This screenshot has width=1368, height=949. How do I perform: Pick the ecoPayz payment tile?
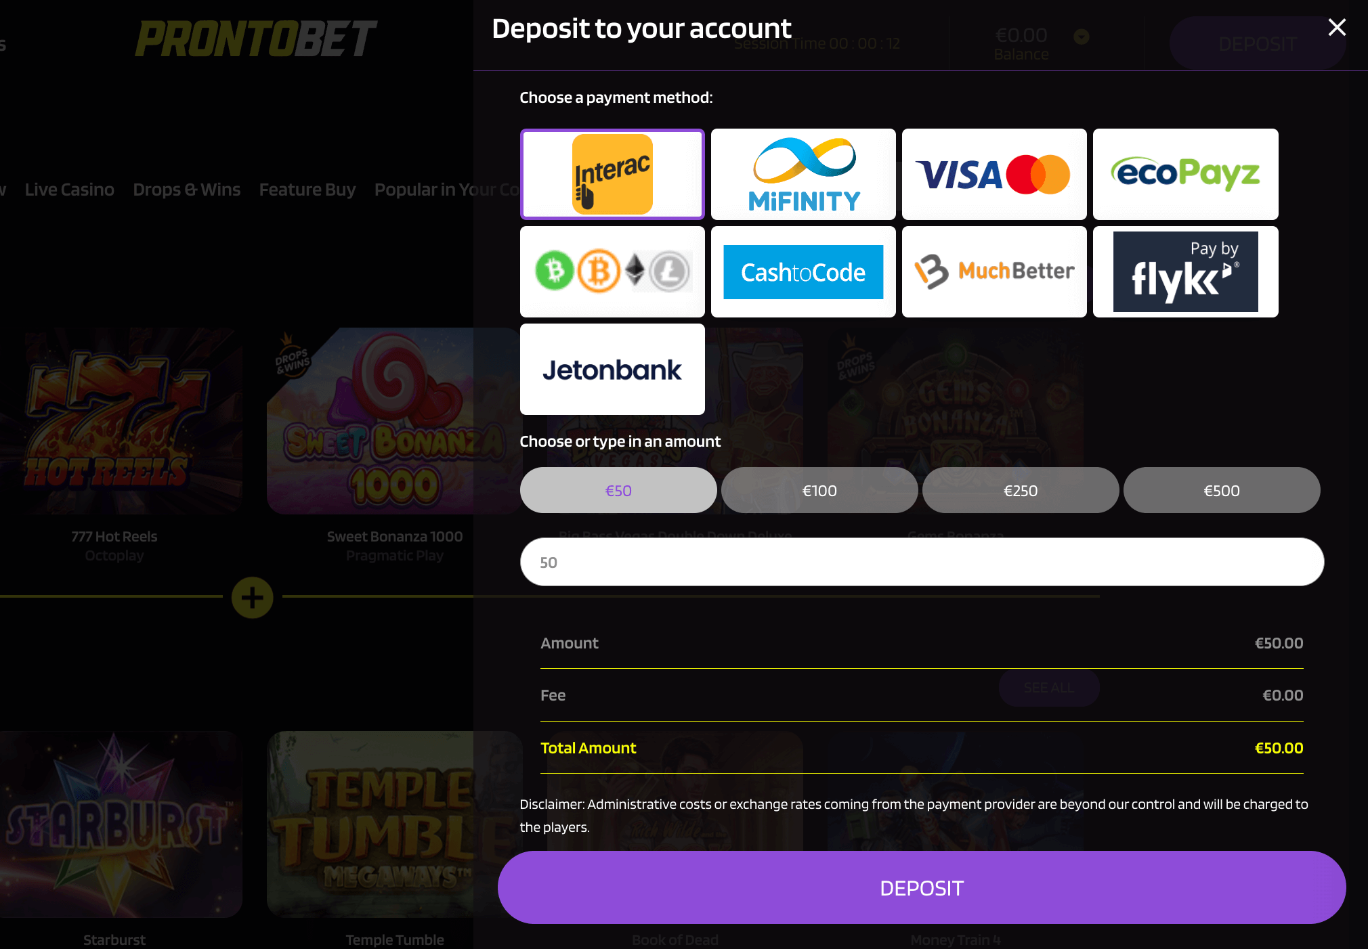pos(1186,174)
